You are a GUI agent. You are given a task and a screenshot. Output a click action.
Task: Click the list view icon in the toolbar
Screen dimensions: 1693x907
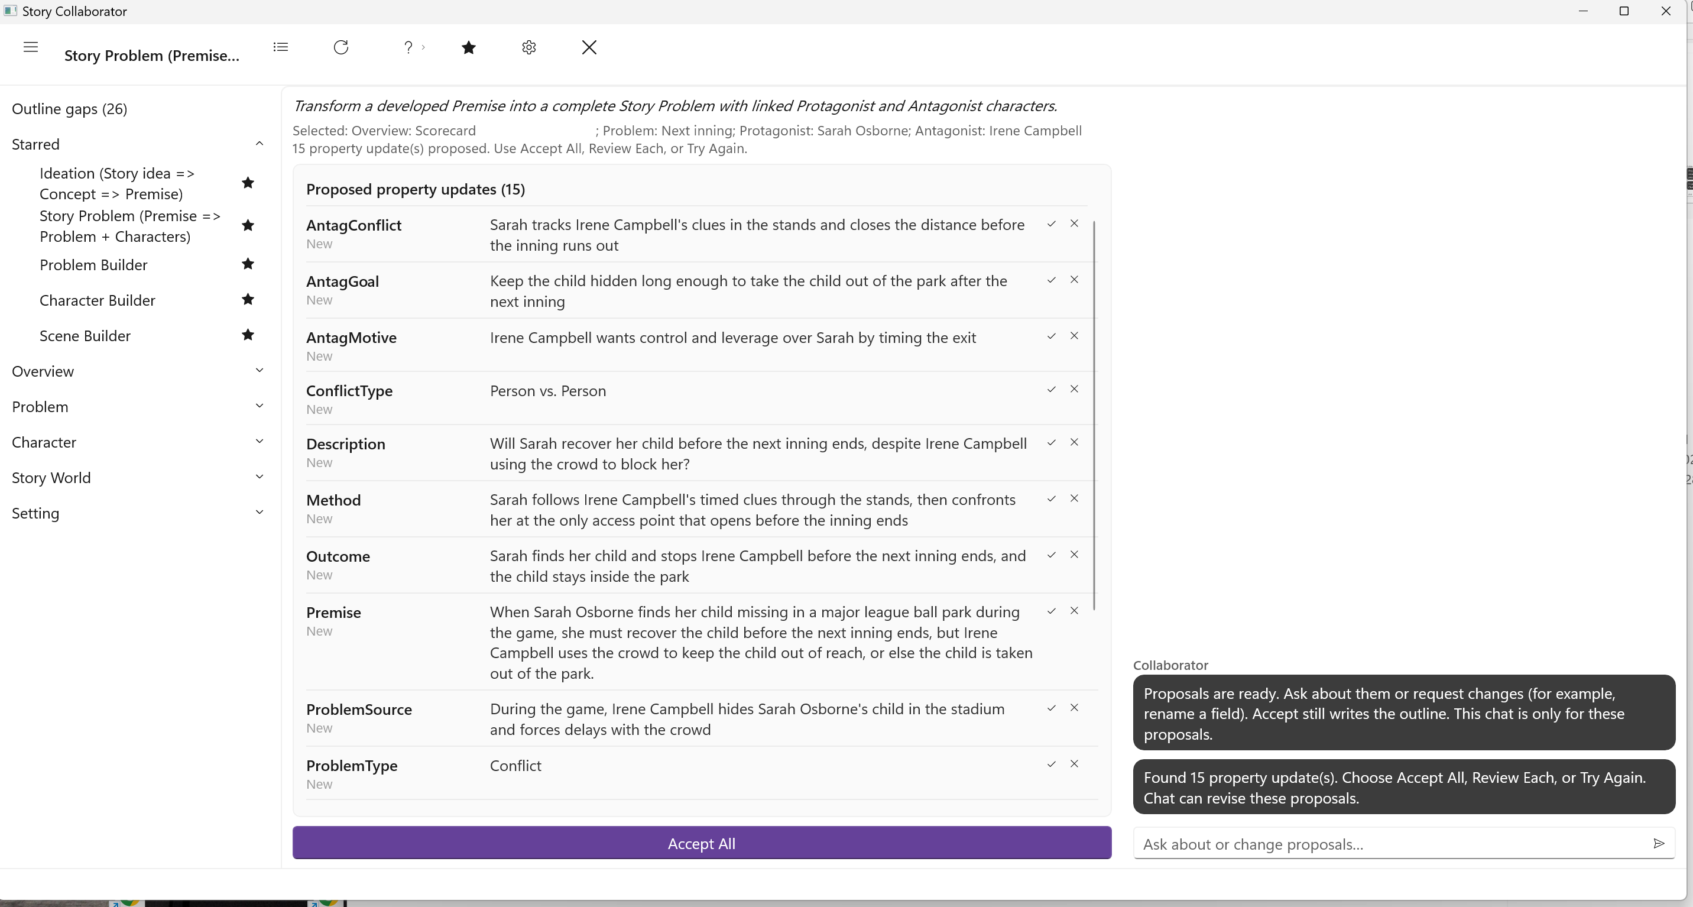click(x=281, y=47)
